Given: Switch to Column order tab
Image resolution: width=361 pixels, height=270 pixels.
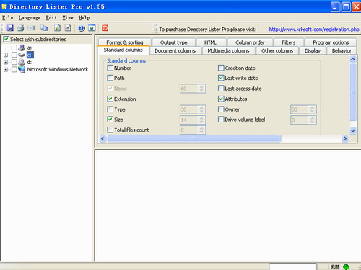Looking at the screenshot, I should pos(250,42).
